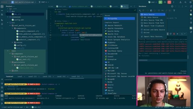
Task: Click the Terminal tool window icon in left sidebar
Action: click(x=2, y=95)
